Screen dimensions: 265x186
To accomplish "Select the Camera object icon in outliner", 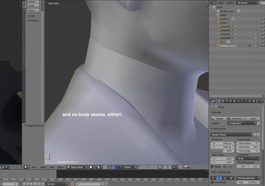I will click(x=218, y=19).
